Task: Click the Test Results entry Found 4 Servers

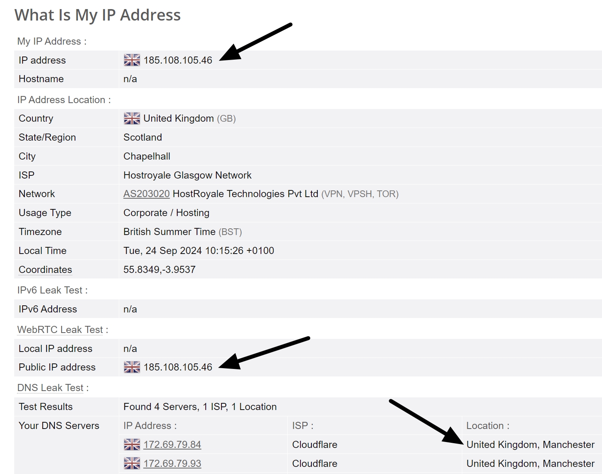Action: point(199,406)
